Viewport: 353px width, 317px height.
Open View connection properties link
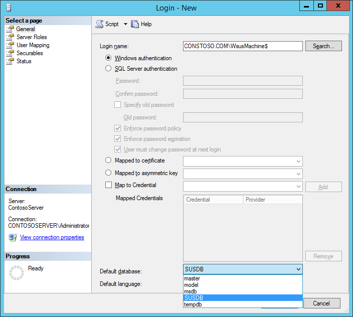(x=52, y=237)
